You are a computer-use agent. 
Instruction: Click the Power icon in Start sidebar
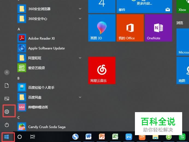7,125
